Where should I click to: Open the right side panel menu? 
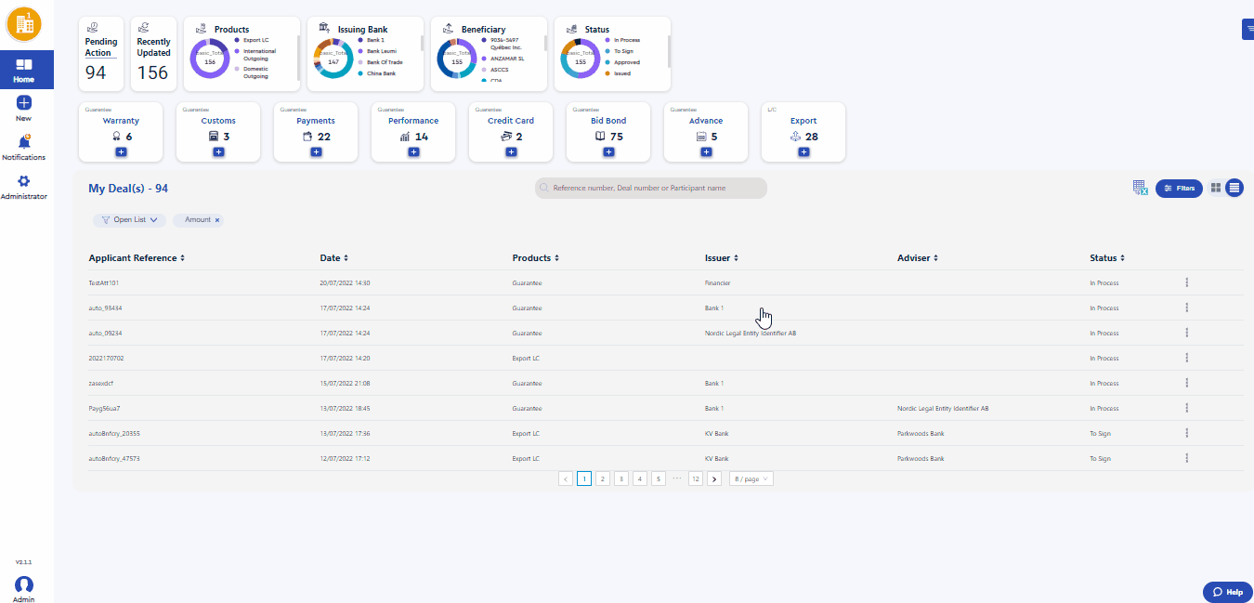(1247, 29)
